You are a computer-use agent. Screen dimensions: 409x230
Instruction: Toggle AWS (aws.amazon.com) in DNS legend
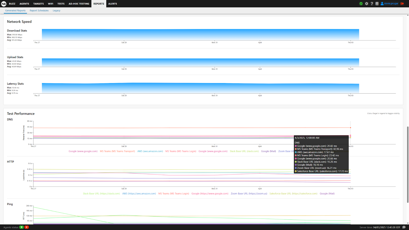coord(150,151)
